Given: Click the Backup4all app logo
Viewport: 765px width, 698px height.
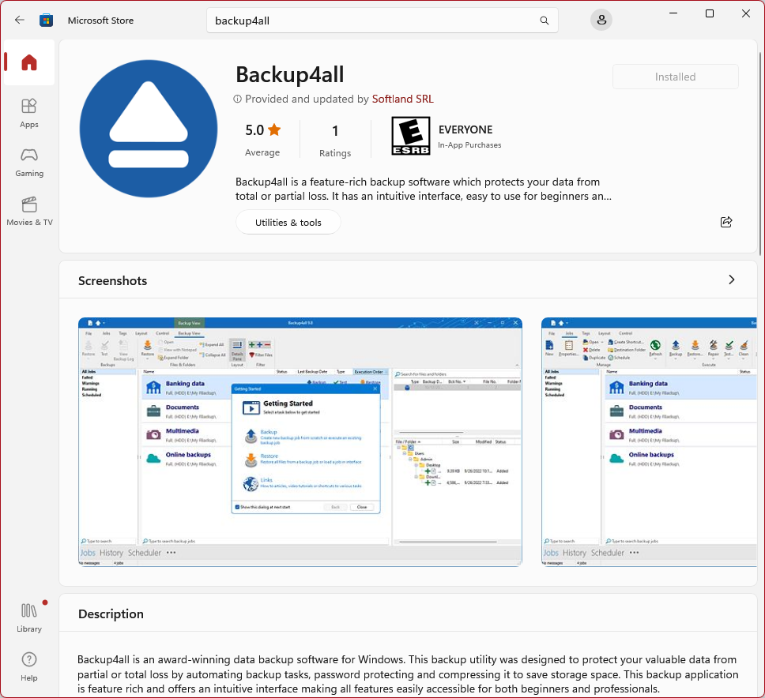Looking at the screenshot, I should [149, 129].
